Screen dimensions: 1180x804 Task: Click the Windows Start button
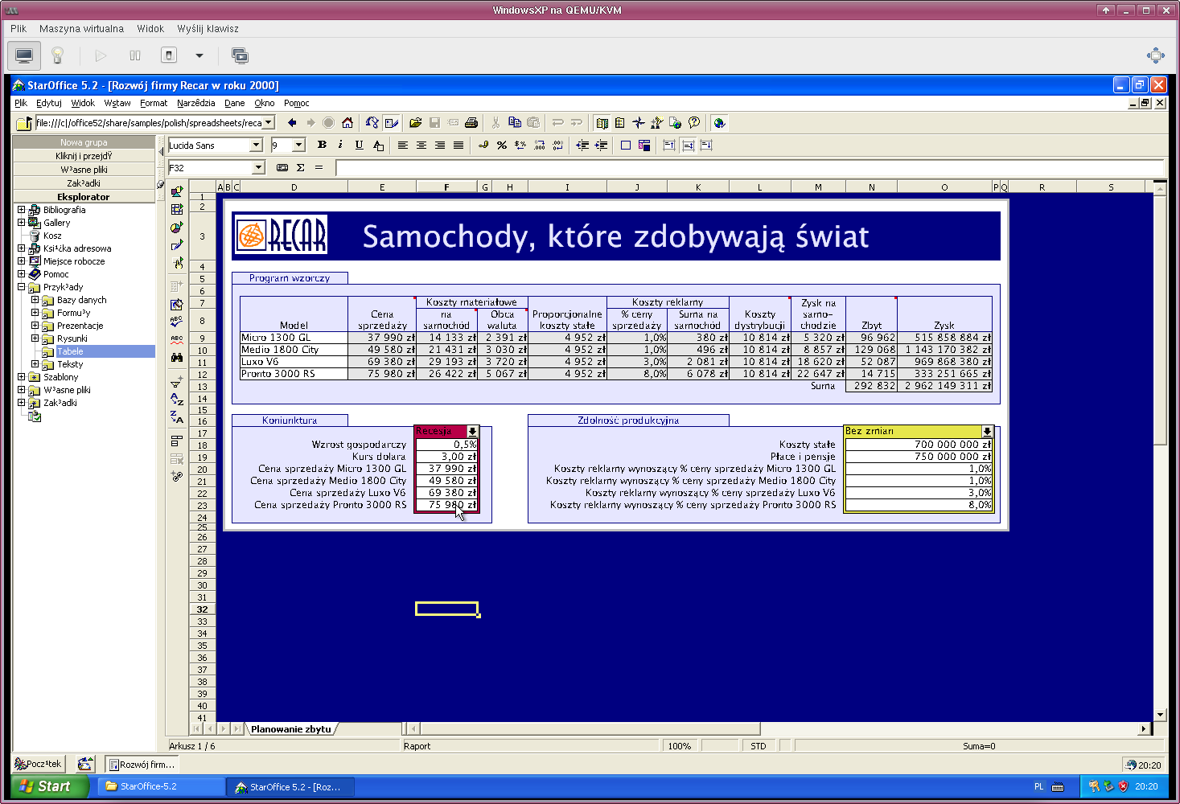[50, 786]
